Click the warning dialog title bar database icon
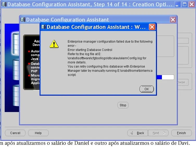The width and height of the screenshot is (196, 151). coord(43,27)
